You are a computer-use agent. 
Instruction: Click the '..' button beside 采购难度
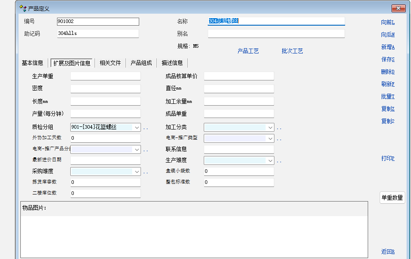[146, 172]
